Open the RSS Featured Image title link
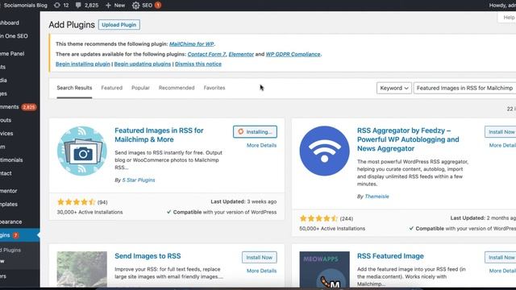516x290 pixels. 390,256
